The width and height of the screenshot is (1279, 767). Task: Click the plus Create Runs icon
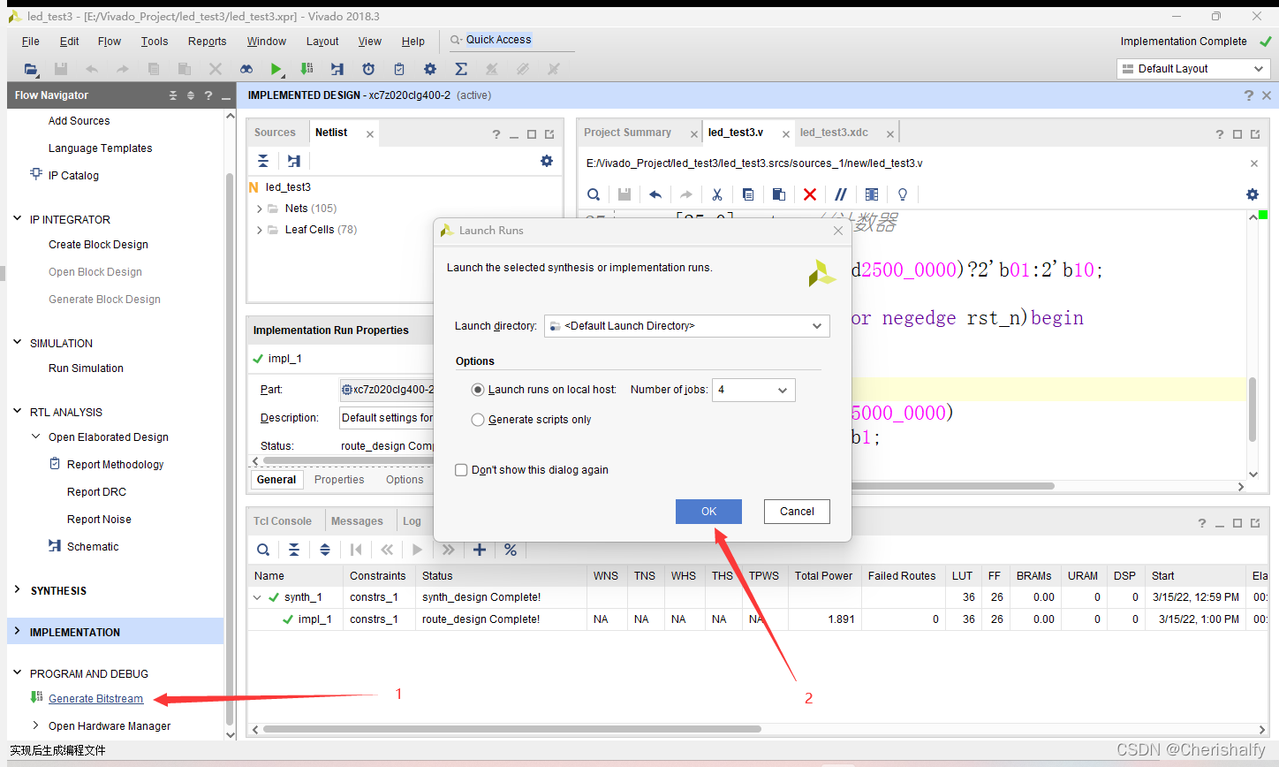480,550
